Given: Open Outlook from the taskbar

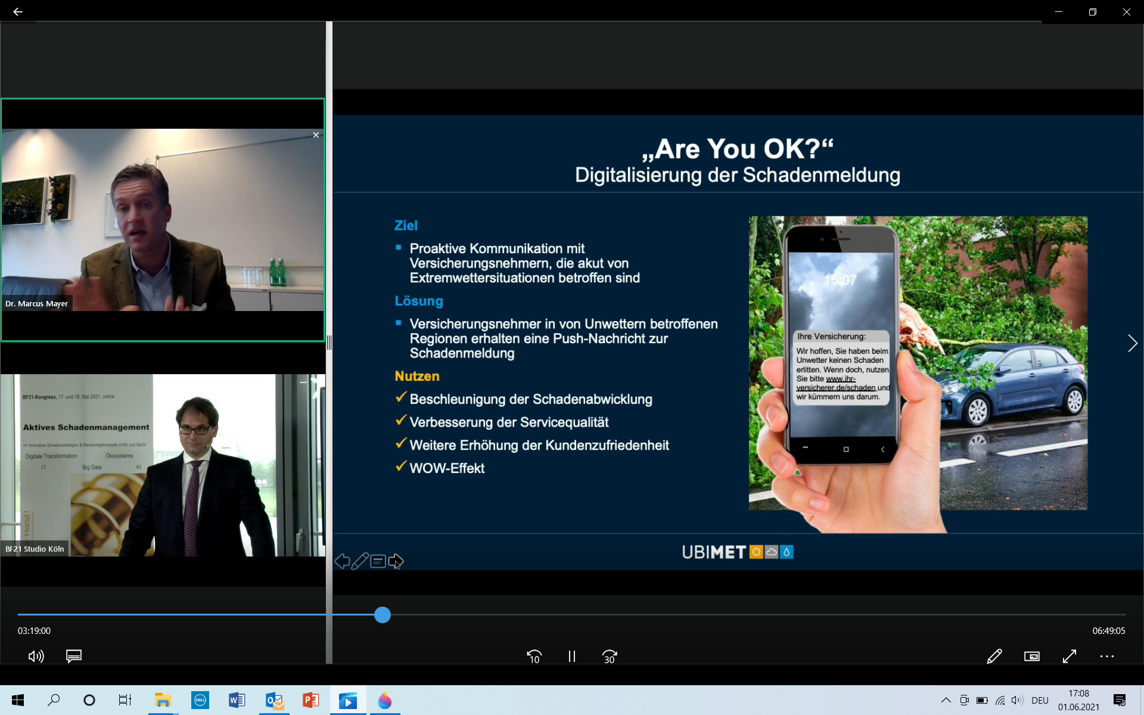Looking at the screenshot, I should point(274,700).
